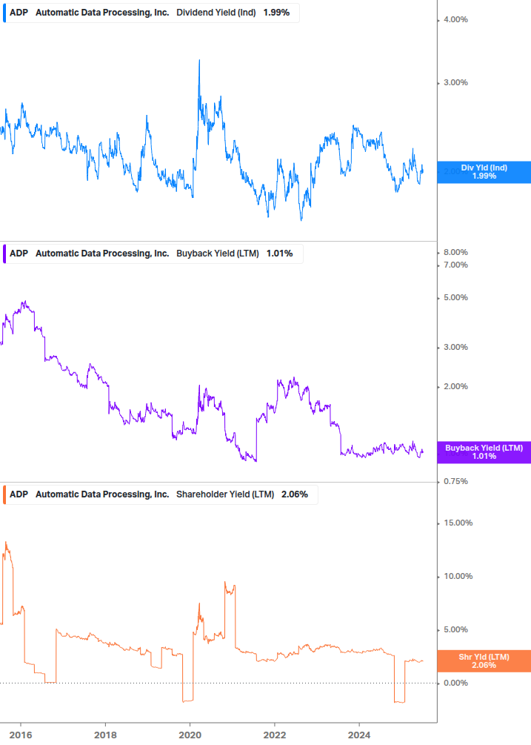Click the 1.99% value in dividend legend
The height and width of the screenshot is (745, 531).
pos(277,13)
